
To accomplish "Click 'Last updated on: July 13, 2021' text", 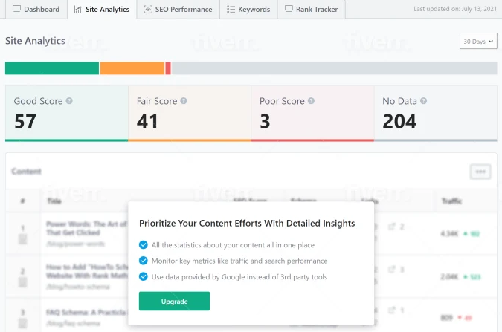I will click(455, 9).
